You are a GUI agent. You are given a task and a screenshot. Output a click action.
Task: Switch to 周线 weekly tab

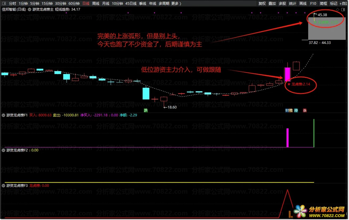pyautogui.click(x=96, y=3)
